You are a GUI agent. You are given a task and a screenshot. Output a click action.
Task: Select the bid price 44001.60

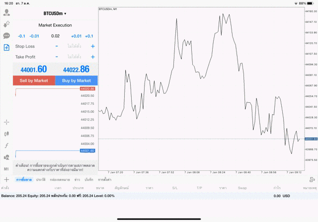(x=34, y=70)
